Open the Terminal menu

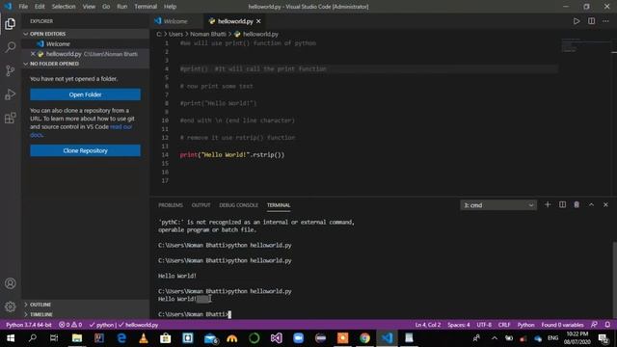(146, 7)
